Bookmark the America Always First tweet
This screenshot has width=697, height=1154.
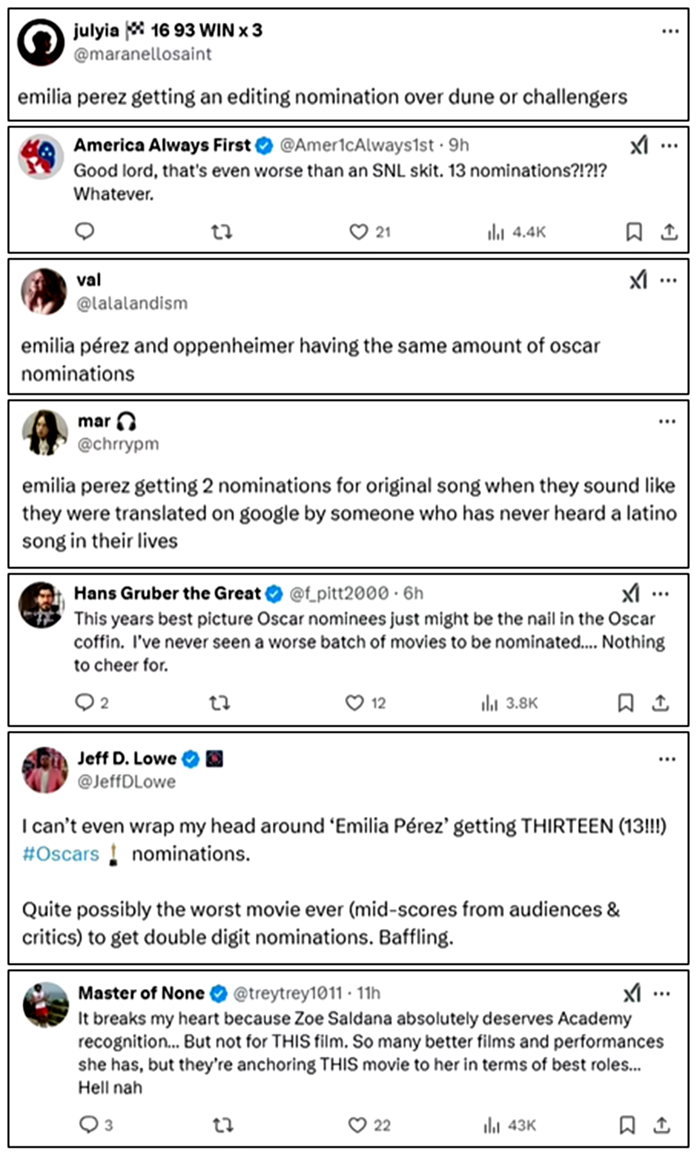coord(634,232)
